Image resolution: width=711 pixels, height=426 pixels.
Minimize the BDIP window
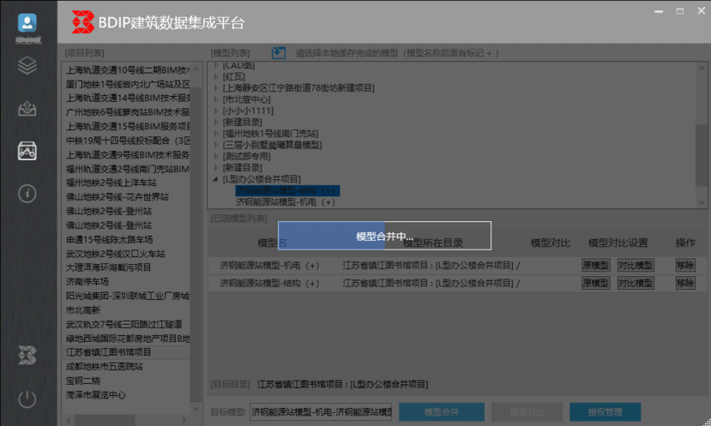[659, 11]
